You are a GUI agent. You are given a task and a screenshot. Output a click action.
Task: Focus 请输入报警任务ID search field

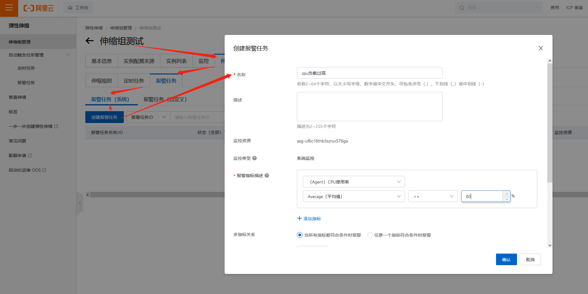pyautogui.click(x=197, y=117)
